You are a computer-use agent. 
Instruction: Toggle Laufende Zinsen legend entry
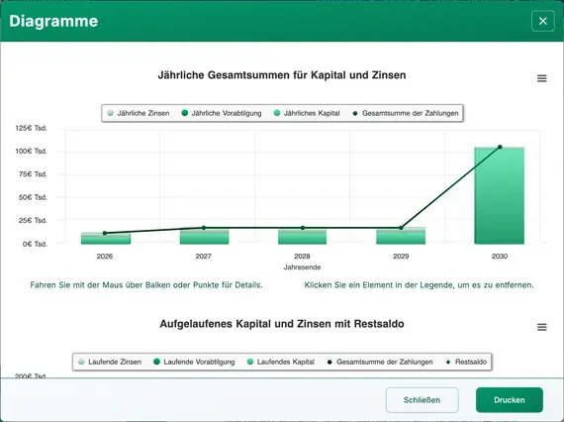click(x=110, y=362)
